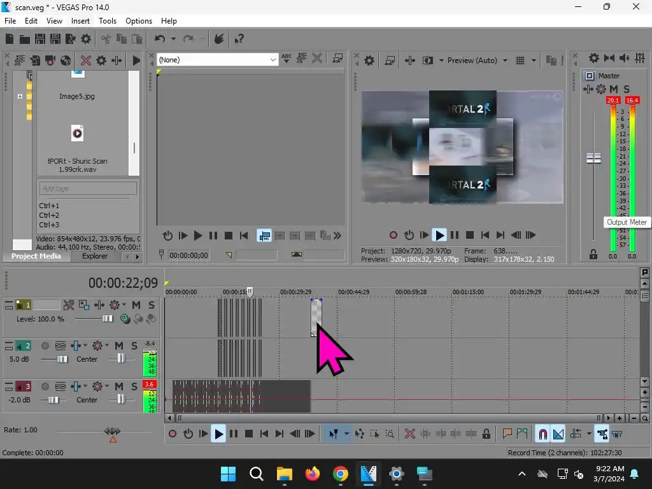Select the Normal edit tool

[x=334, y=434]
